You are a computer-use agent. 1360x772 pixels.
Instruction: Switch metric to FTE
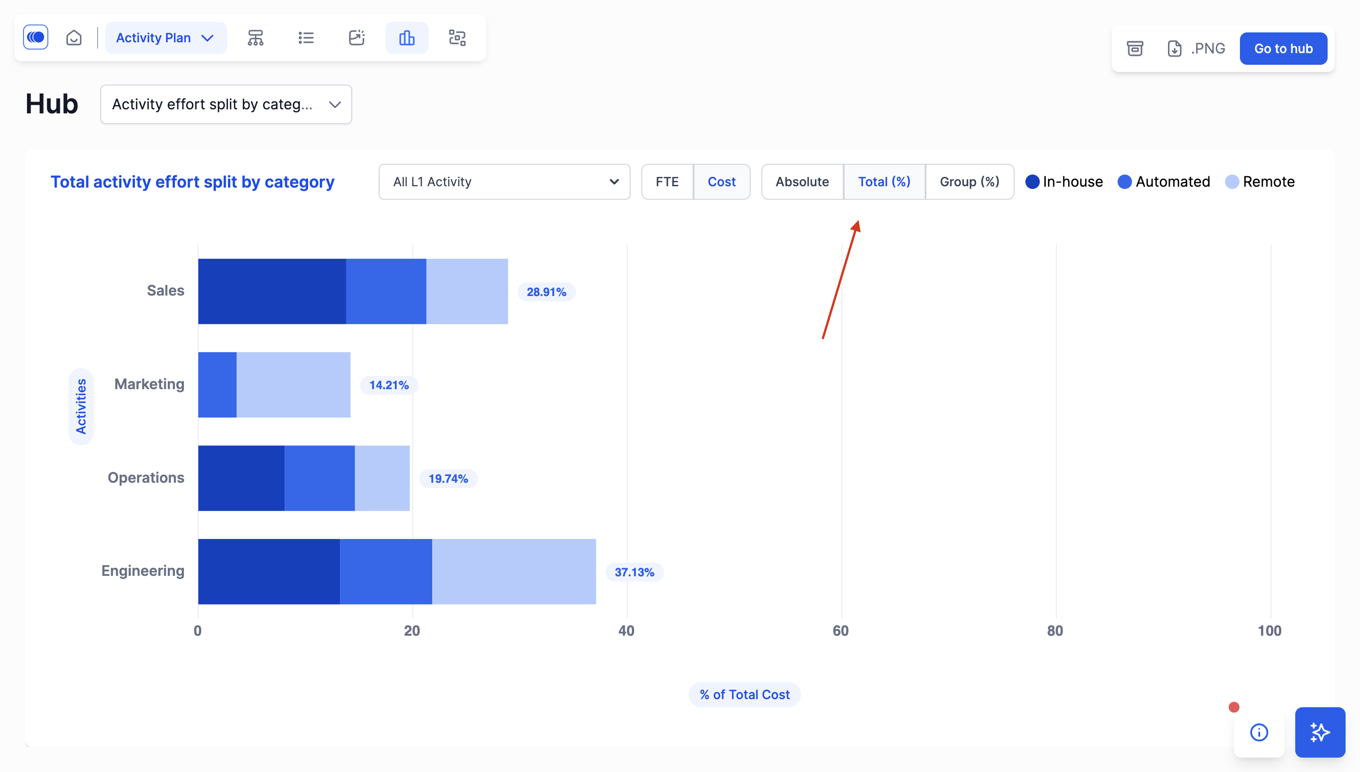(667, 182)
